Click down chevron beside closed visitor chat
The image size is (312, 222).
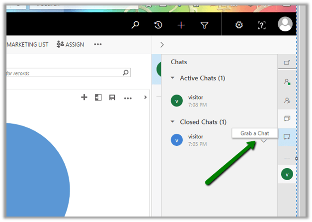tap(263, 141)
